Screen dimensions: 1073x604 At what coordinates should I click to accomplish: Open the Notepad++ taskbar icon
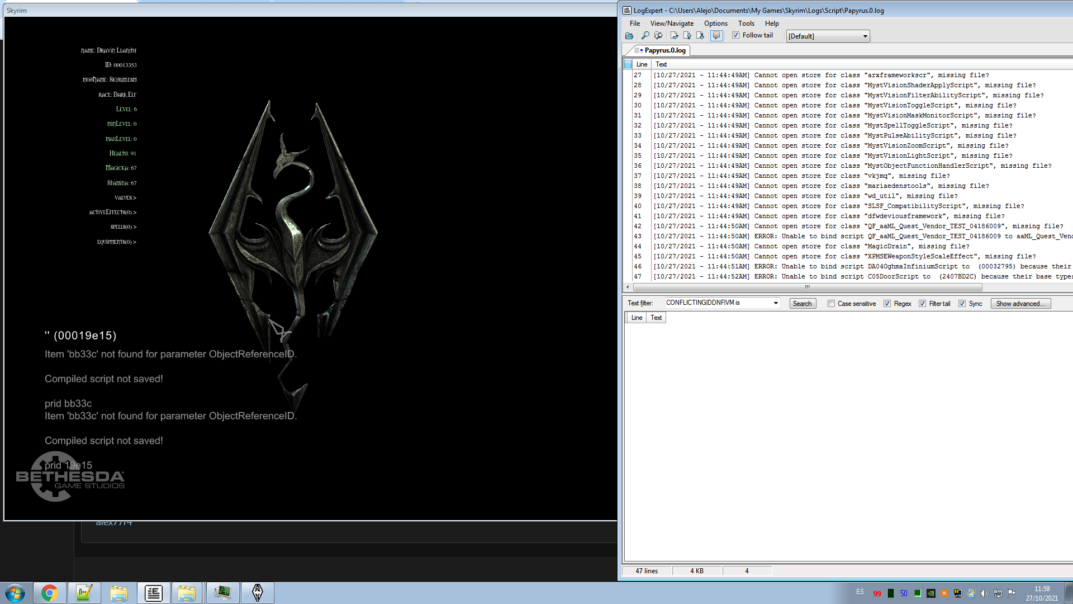(84, 593)
